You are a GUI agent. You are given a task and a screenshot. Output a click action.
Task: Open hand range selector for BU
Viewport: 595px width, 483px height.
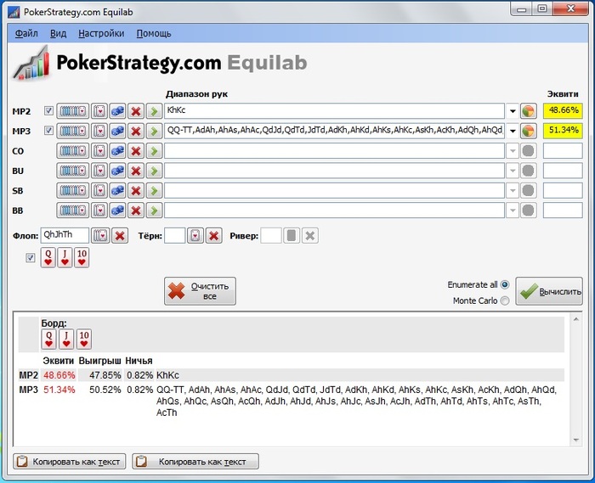point(73,171)
